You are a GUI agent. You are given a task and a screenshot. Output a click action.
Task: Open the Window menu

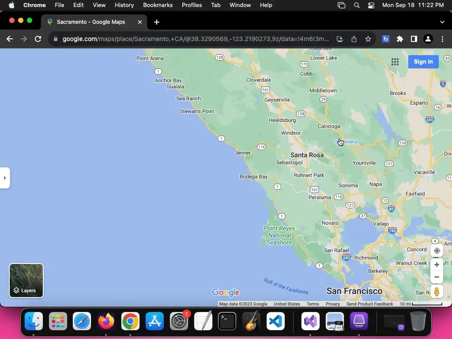240,5
